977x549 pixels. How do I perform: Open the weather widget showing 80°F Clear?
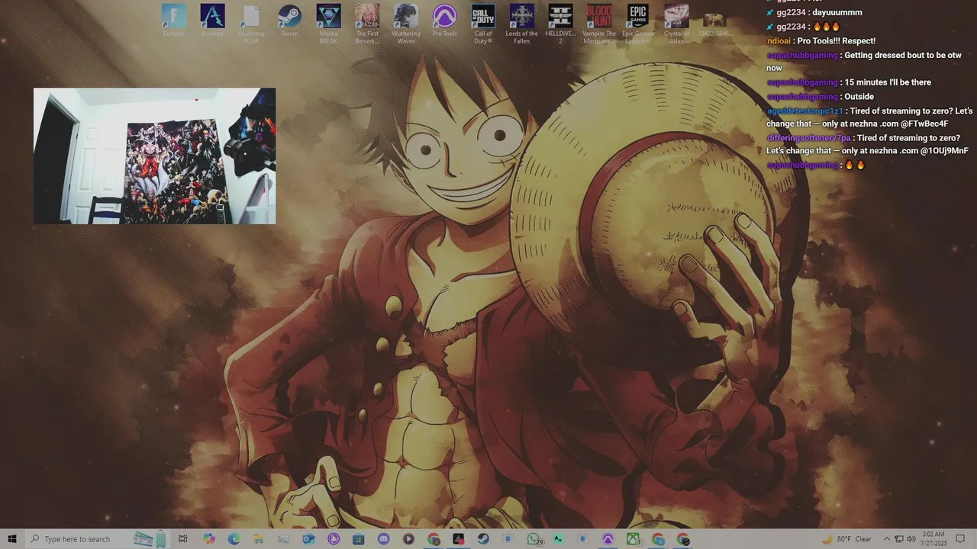click(x=846, y=539)
